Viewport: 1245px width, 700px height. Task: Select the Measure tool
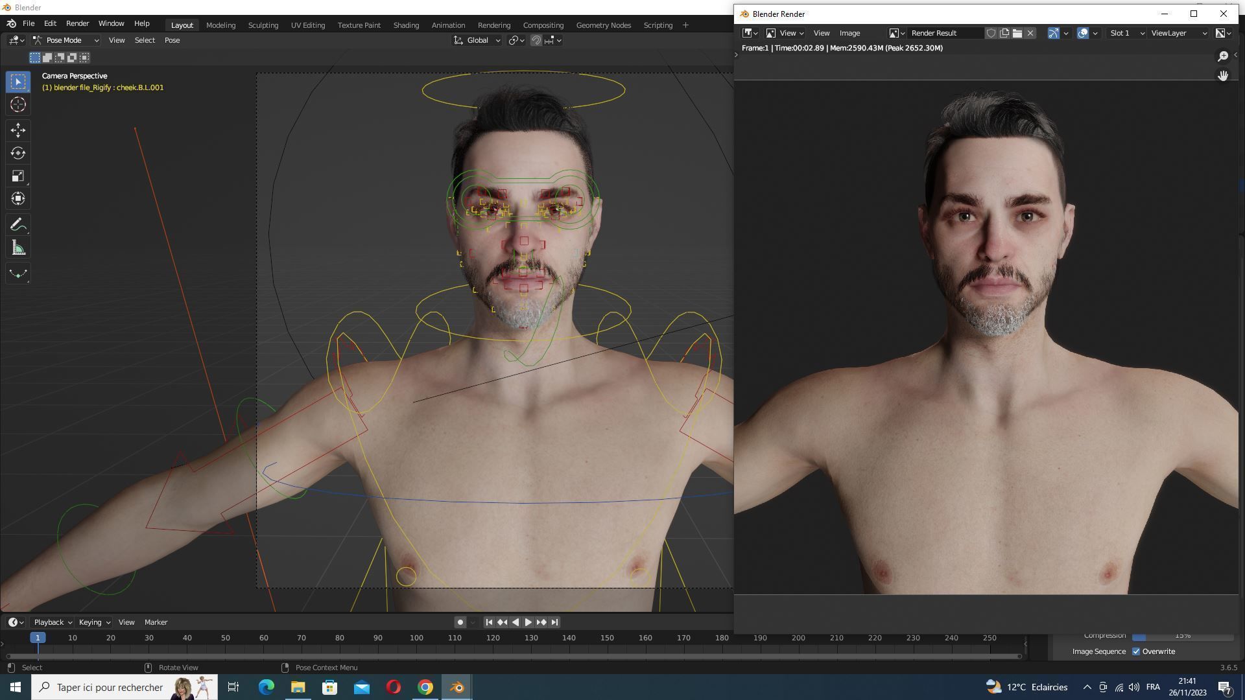pos(18,248)
